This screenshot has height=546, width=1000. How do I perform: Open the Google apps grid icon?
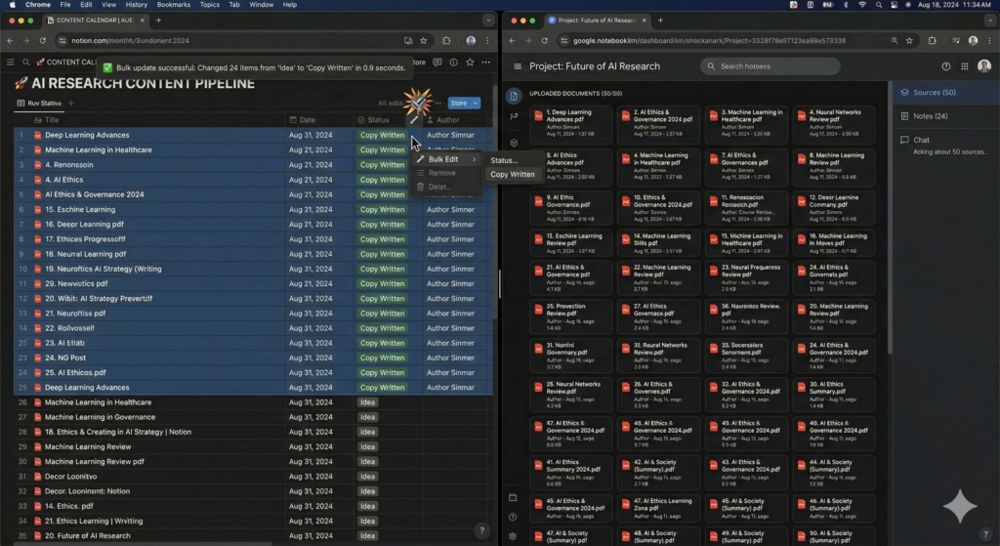tap(964, 66)
